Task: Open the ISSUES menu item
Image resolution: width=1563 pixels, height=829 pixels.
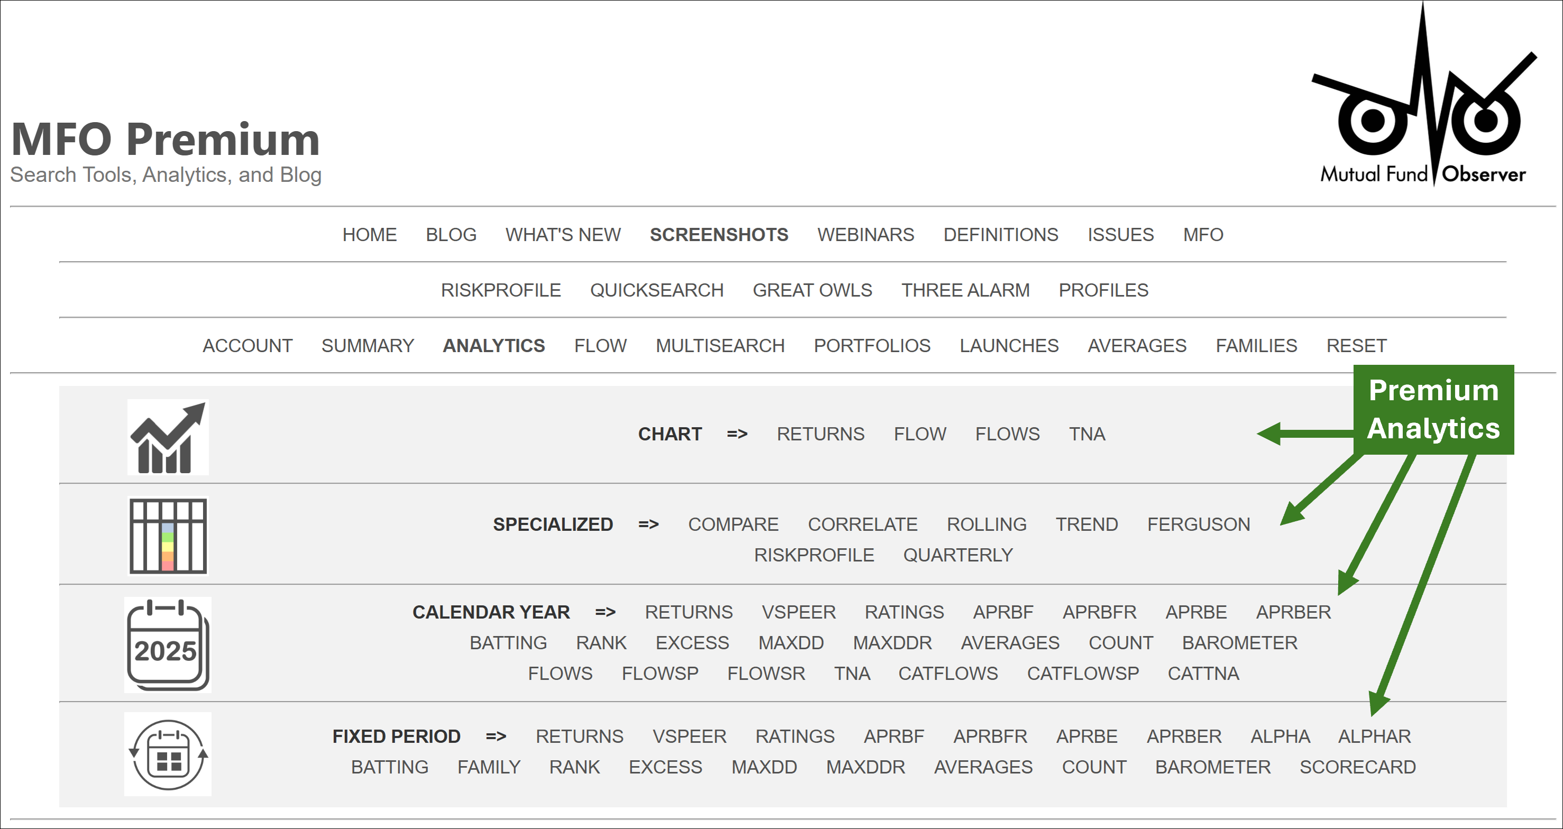Action: [1121, 235]
